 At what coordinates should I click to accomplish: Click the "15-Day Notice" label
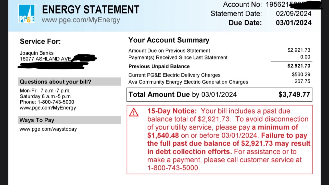pyautogui.click(x=172, y=111)
